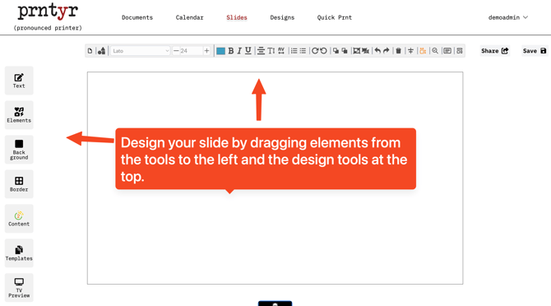Screen dimensions: 551x306
Task: Increase font size with plus button
Action: pos(206,51)
